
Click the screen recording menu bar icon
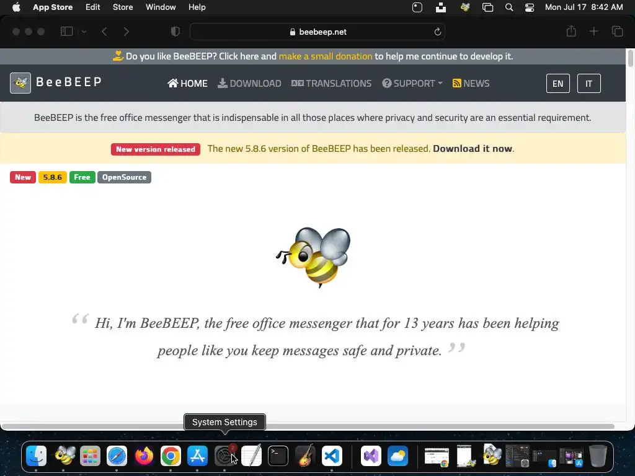click(417, 7)
